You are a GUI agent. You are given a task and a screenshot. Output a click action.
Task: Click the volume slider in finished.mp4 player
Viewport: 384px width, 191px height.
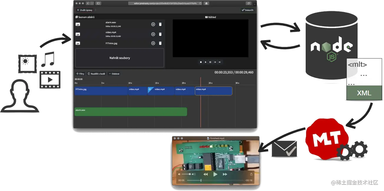pyautogui.click(x=186, y=174)
